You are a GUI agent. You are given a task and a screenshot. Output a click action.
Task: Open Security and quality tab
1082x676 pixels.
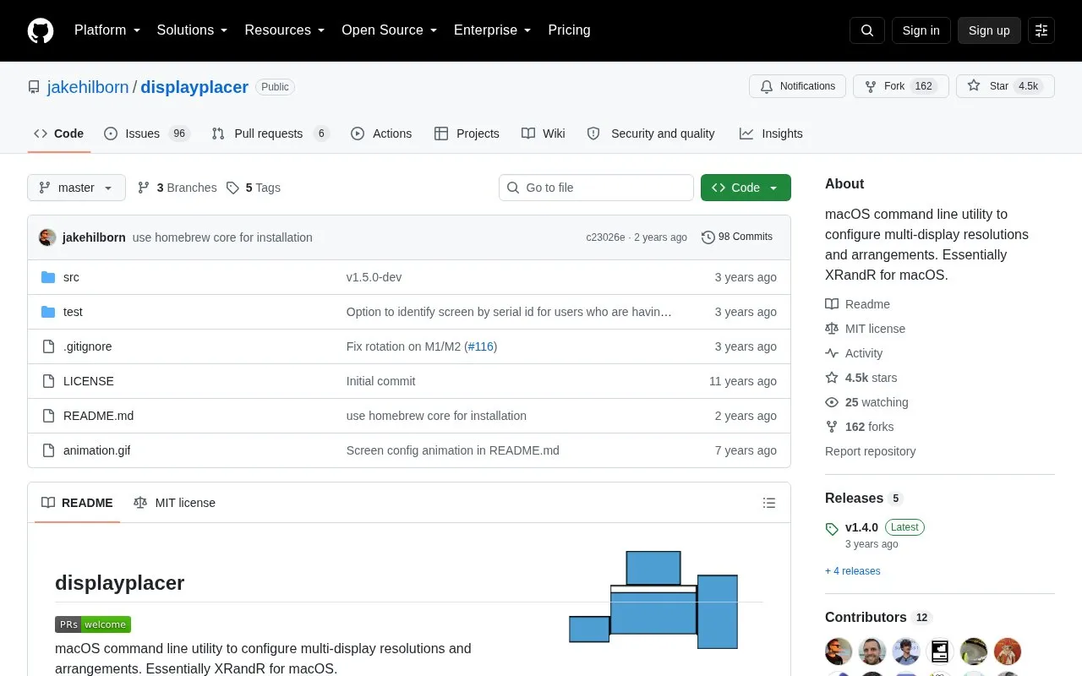pos(651,134)
